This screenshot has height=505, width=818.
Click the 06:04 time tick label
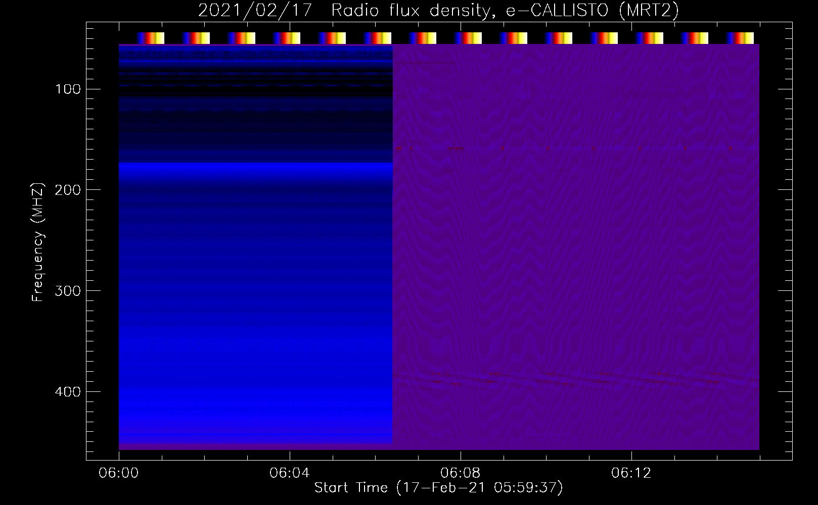tap(290, 473)
